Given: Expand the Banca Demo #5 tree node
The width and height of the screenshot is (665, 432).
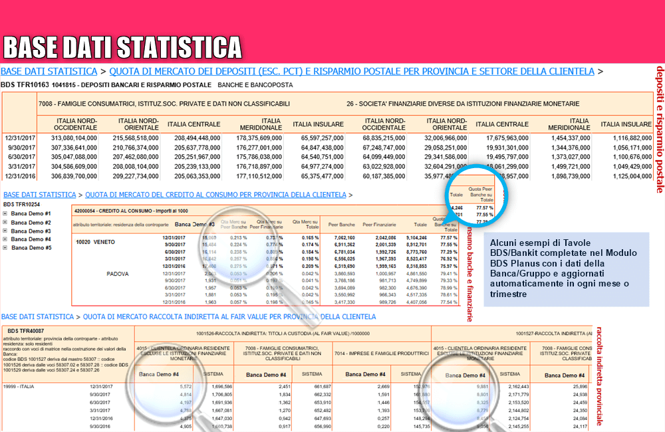Looking at the screenshot, I should pyautogui.click(x=5, y=248).
